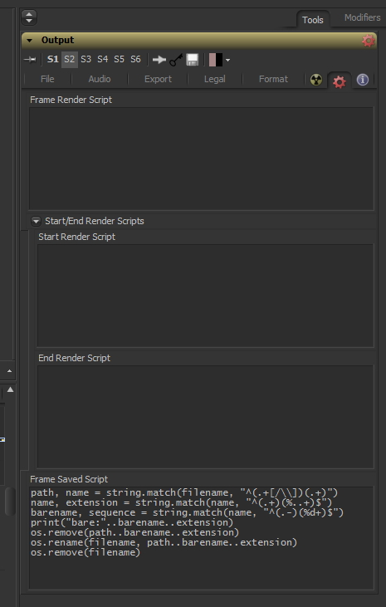Image resolution: width=386 pixels, height=607 pixels.
Task: Select the Format tab
Action: (273, 79)
